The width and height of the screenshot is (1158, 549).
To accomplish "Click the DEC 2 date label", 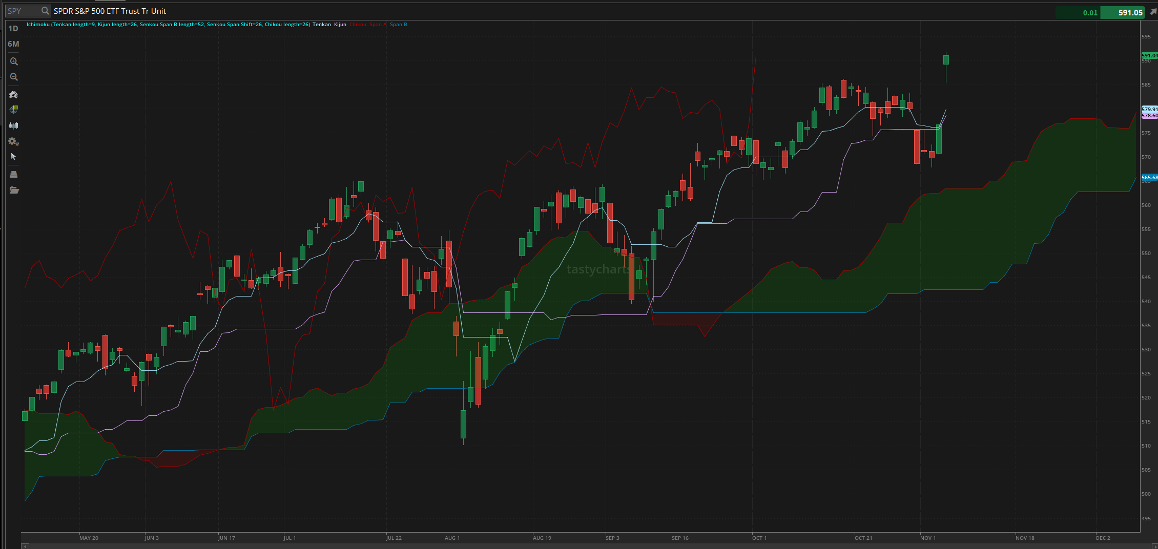I will click(1103, 538).
